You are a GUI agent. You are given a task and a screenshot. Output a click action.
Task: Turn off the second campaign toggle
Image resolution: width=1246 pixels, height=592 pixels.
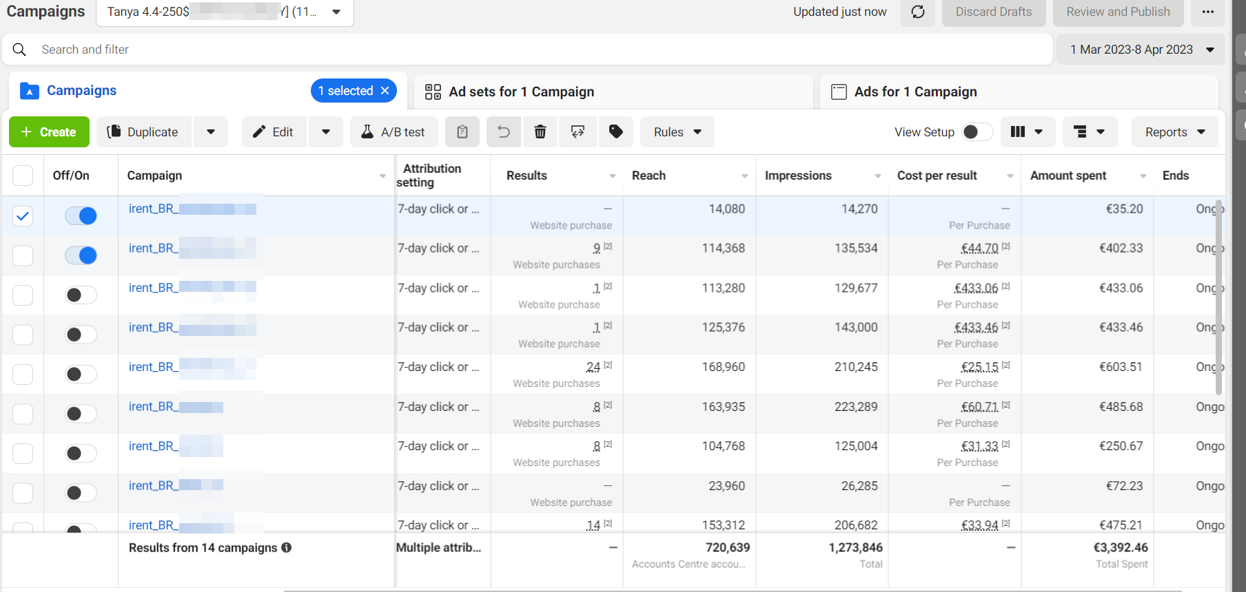pos(81,255)
